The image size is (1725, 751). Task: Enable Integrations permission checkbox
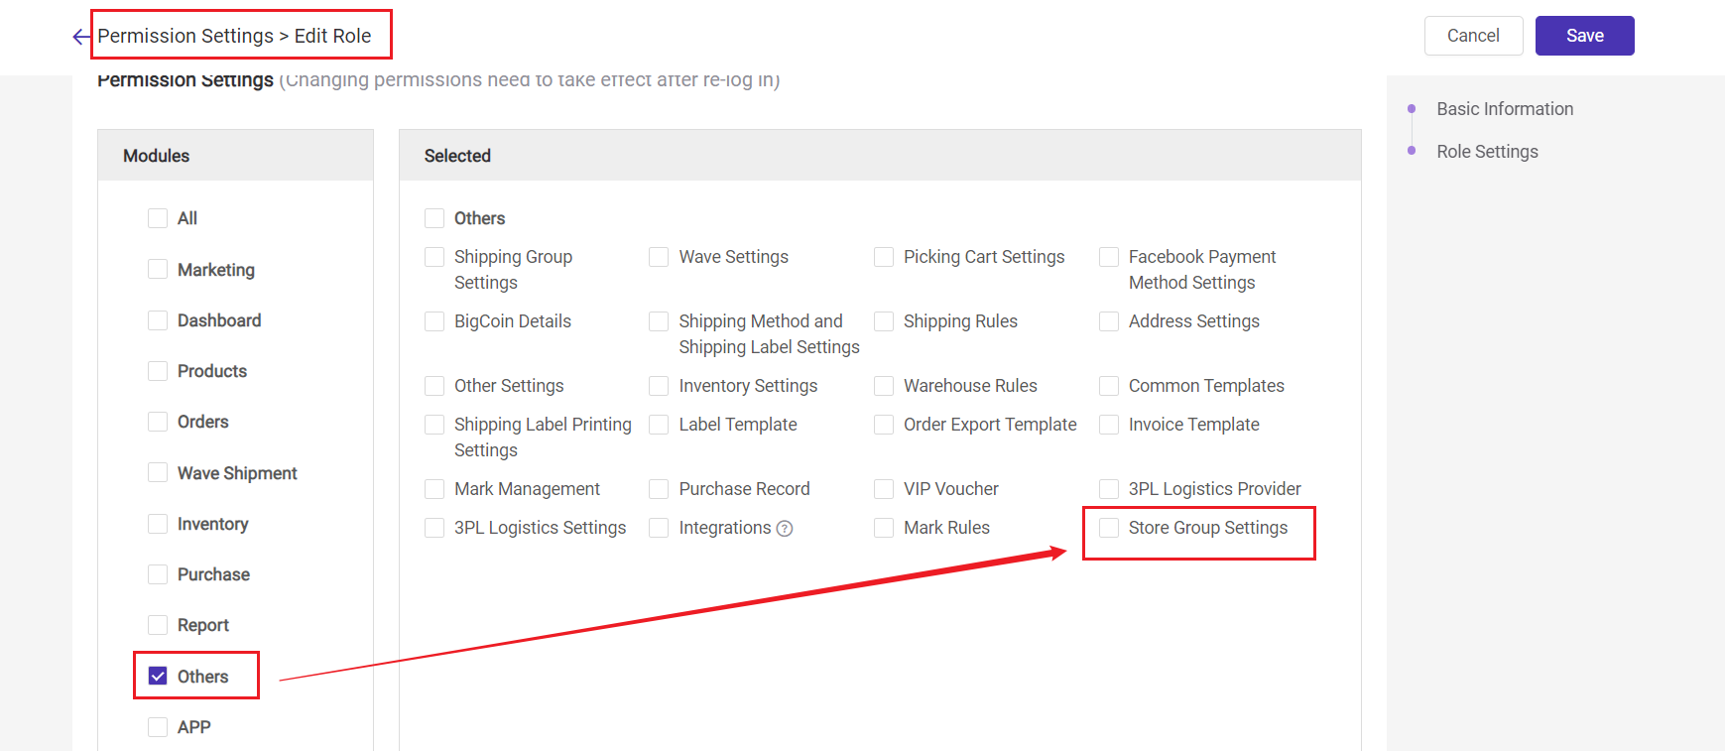coord(659,528)
